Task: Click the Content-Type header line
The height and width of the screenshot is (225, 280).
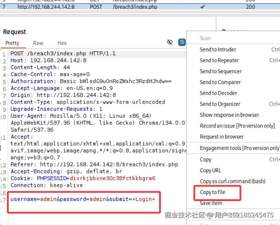Action: [88, 102]
